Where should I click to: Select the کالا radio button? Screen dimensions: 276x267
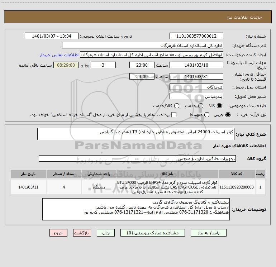coord(219,106)
